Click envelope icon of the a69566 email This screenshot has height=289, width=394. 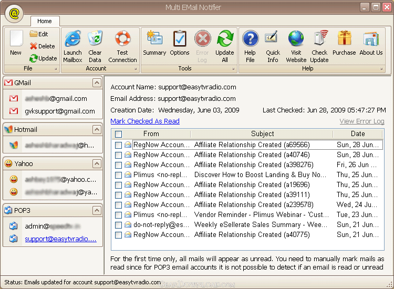point(128,145)
